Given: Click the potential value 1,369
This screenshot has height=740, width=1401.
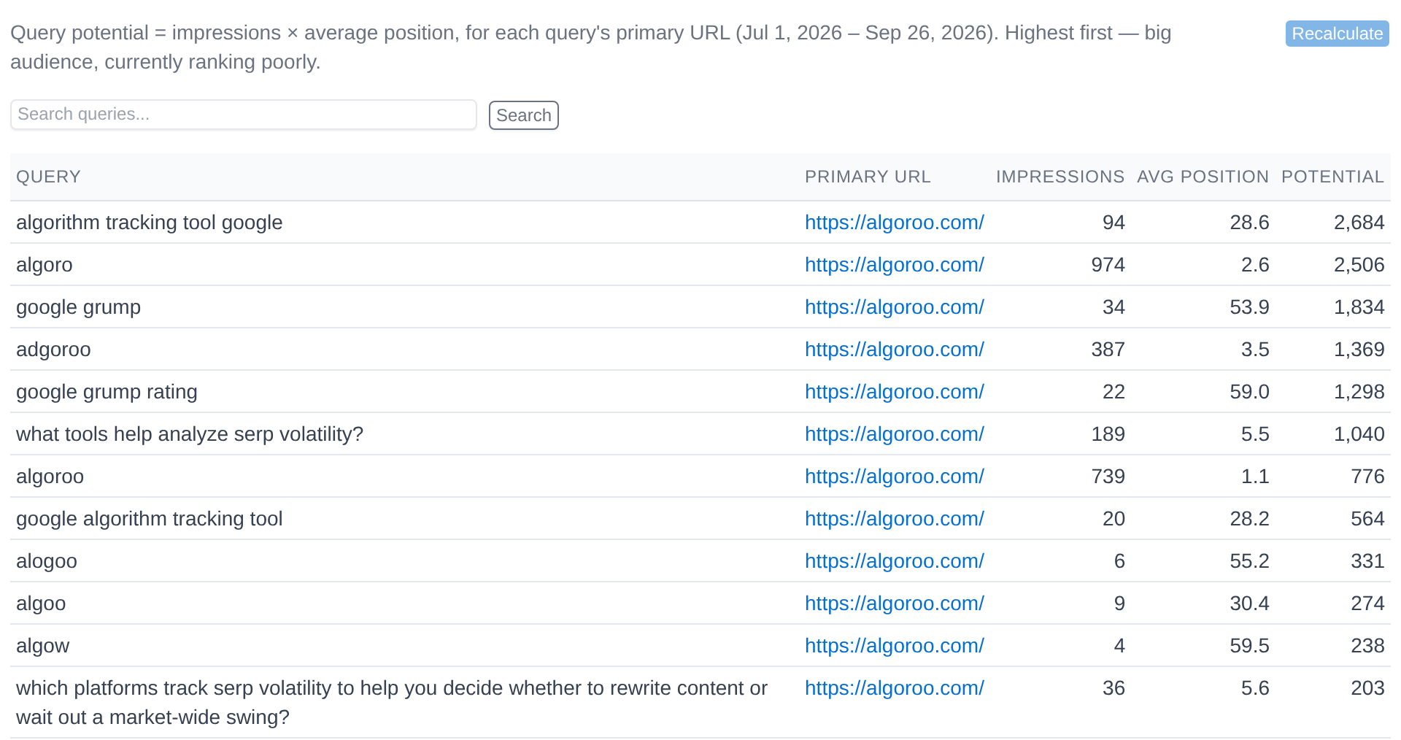Looking at the screenshot, I should [1359, 350].
